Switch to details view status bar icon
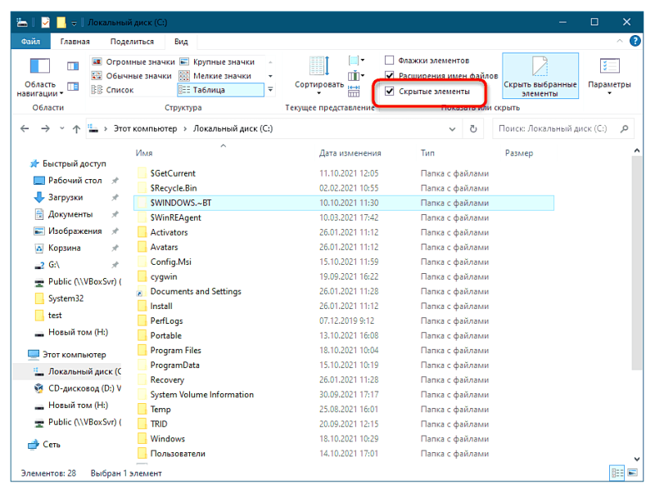 coord(617,473)
